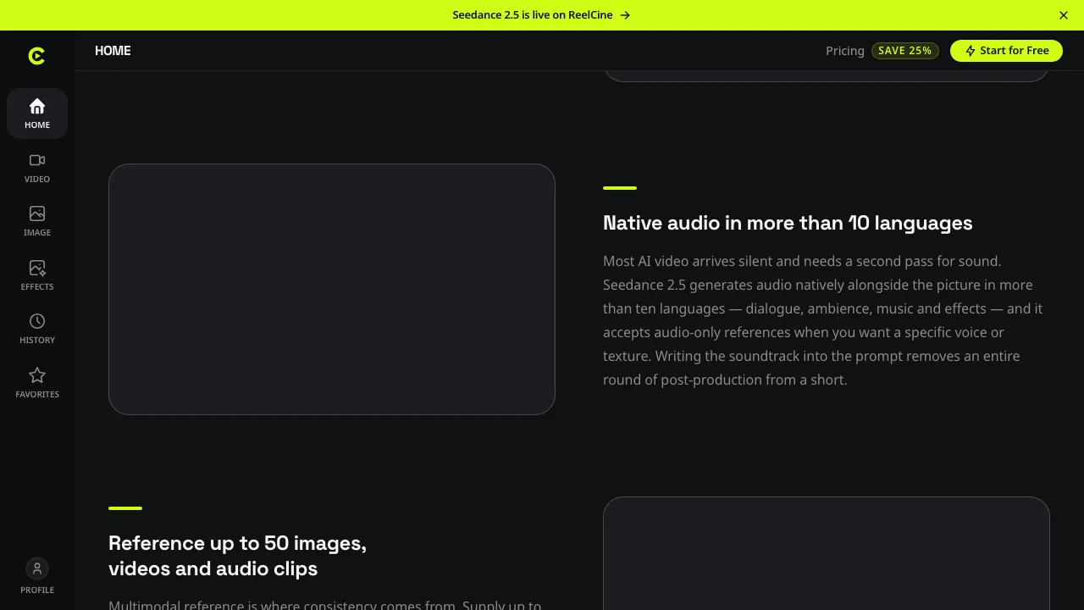Screen dimensions: 1084x610
Task: Click the Start for Free button
Action: click(1006, 51)
